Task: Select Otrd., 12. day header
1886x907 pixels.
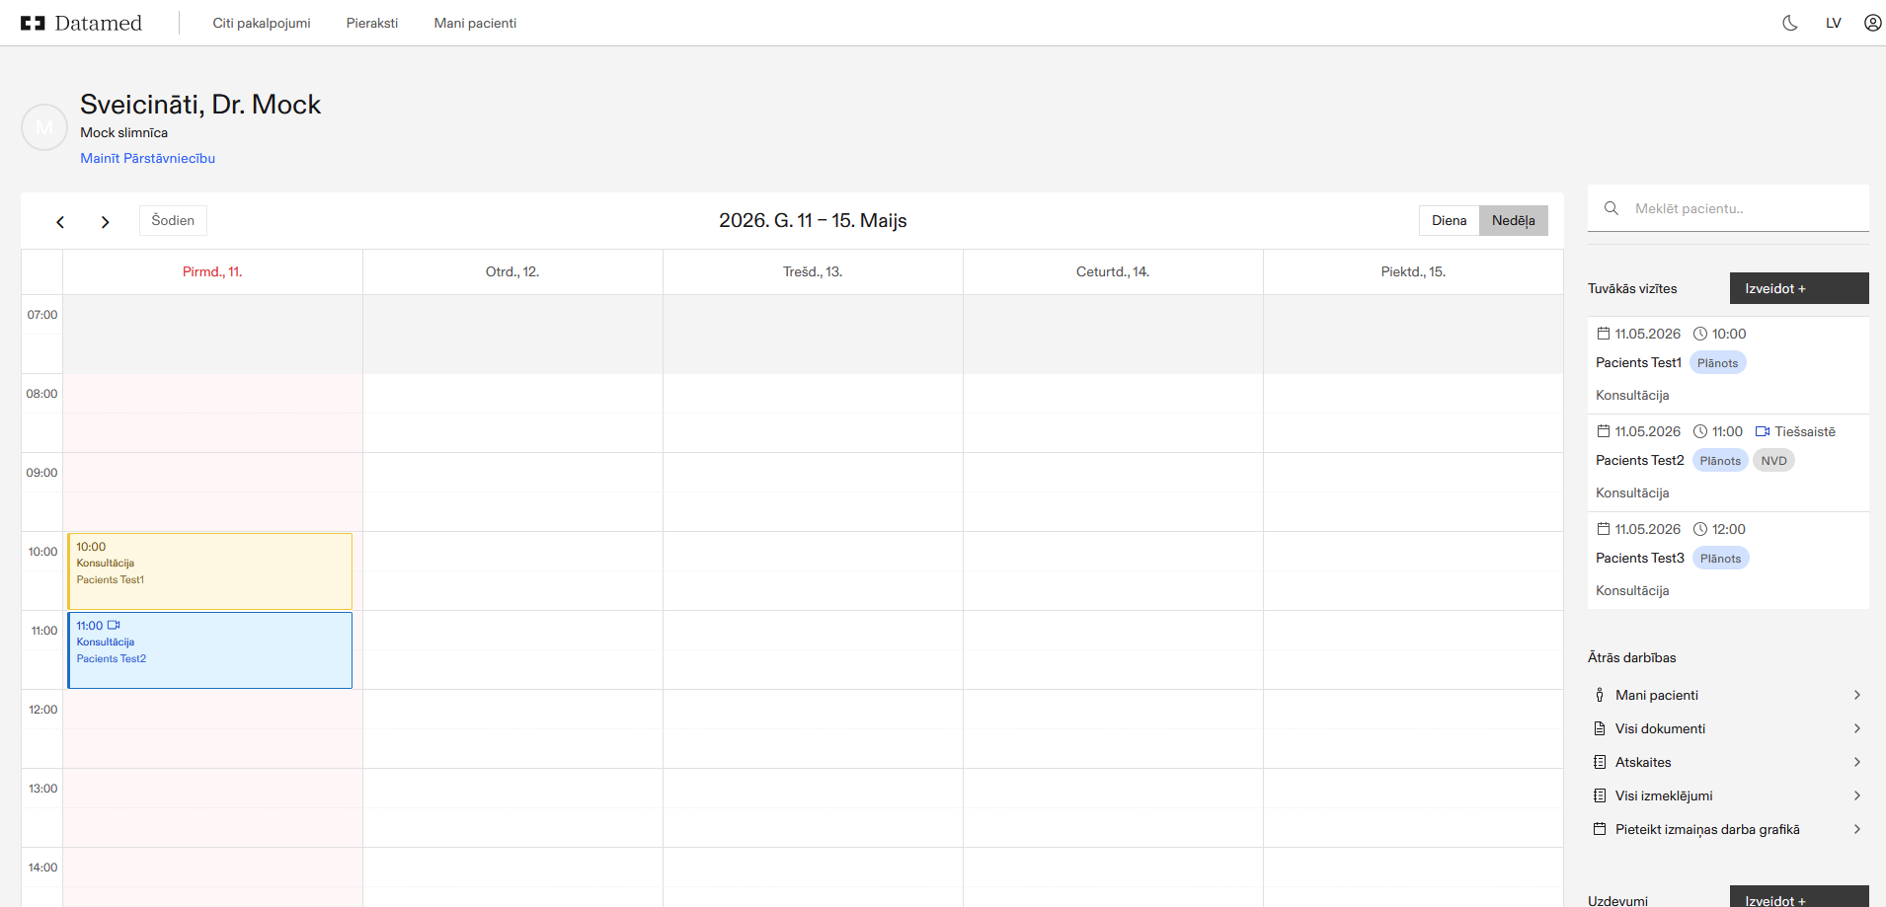Action: [x=512, y=271]
